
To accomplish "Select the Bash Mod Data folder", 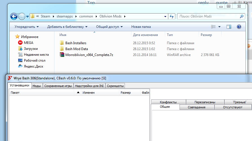I will point(74,49).
